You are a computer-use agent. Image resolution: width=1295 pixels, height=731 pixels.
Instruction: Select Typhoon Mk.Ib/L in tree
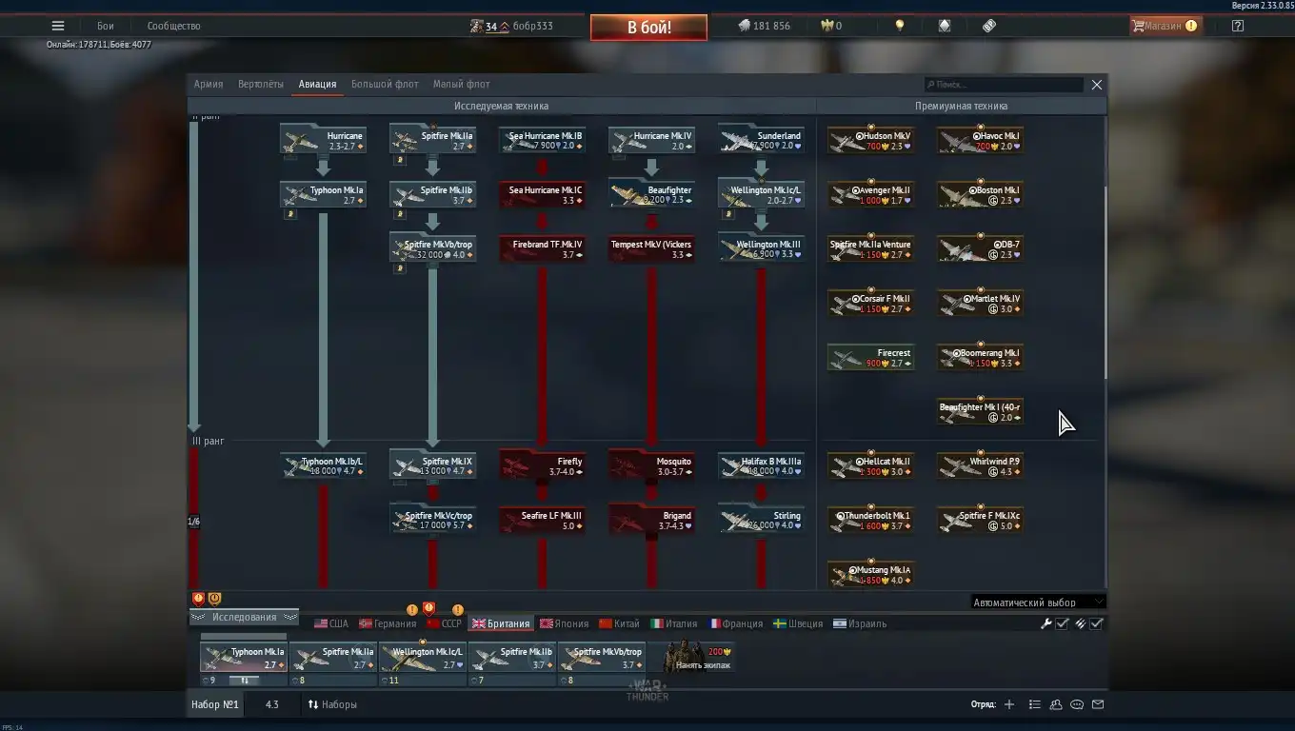(x=324, y=466)
